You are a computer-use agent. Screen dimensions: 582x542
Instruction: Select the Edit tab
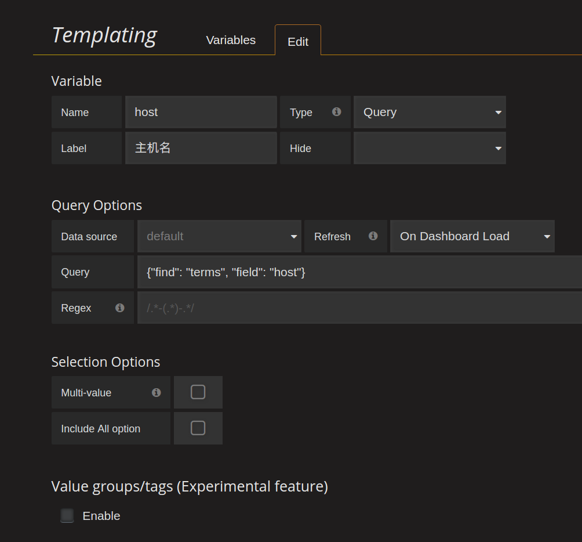(x=298, y=42)
